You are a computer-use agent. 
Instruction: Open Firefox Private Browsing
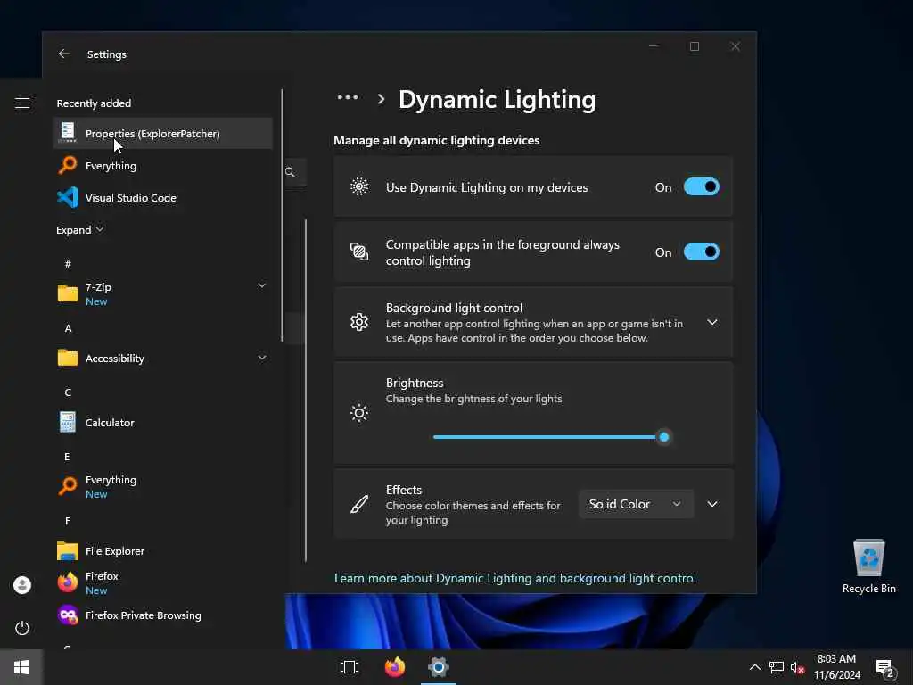(x=163, y=615)
